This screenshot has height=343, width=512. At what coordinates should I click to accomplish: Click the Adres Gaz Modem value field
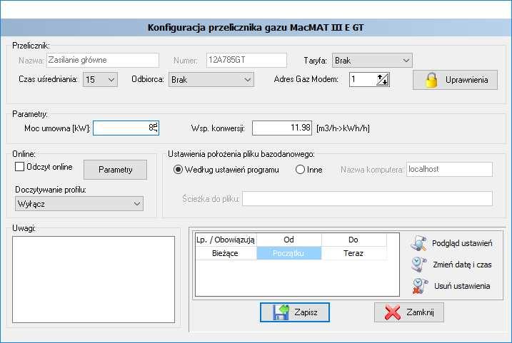pyautogui.click(x=363, y=80)
